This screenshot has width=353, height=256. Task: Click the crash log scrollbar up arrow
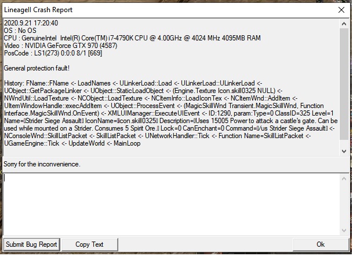(344, 22)
